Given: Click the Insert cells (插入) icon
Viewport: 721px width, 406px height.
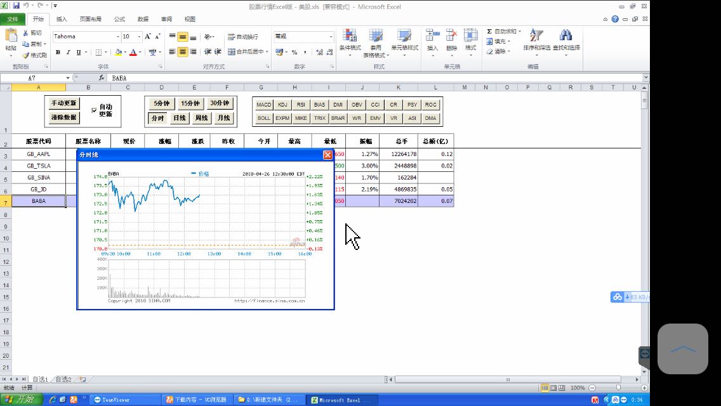Looking at the screenshot, I should 432,36.
